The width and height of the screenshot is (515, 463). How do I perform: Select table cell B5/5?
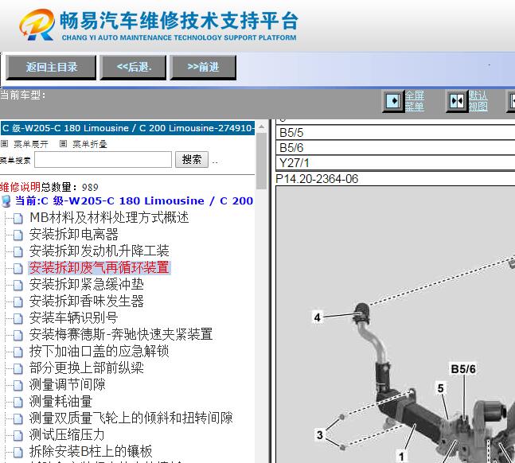[x=396, y=133]
